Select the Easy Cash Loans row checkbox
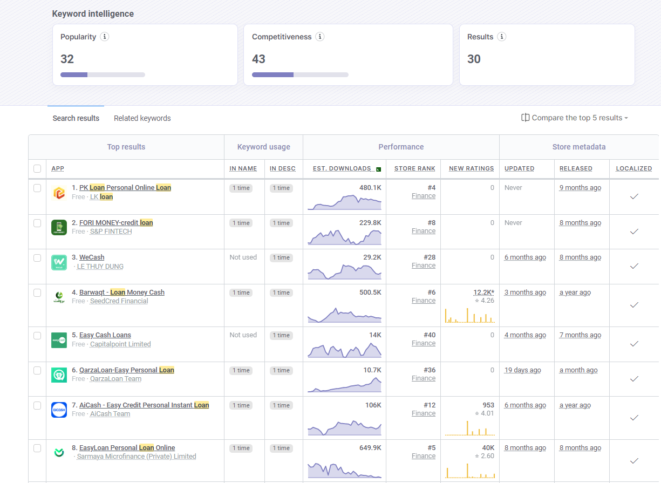 point(37,335)
